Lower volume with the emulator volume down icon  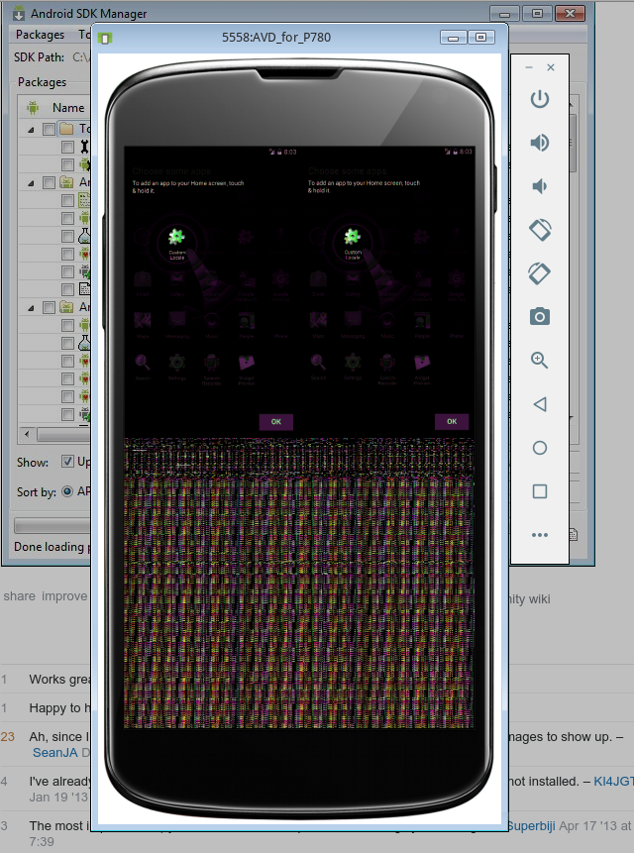539,186
